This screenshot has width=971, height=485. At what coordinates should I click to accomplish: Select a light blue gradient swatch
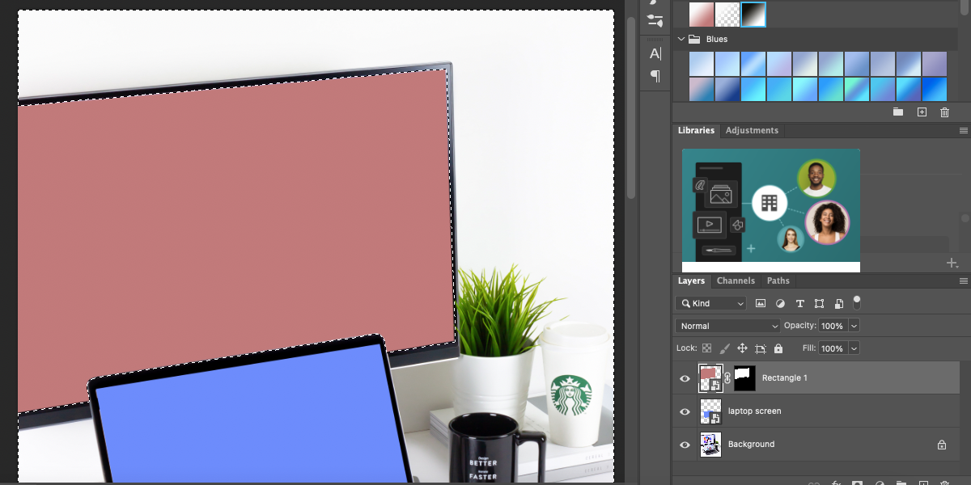[701, 63]
